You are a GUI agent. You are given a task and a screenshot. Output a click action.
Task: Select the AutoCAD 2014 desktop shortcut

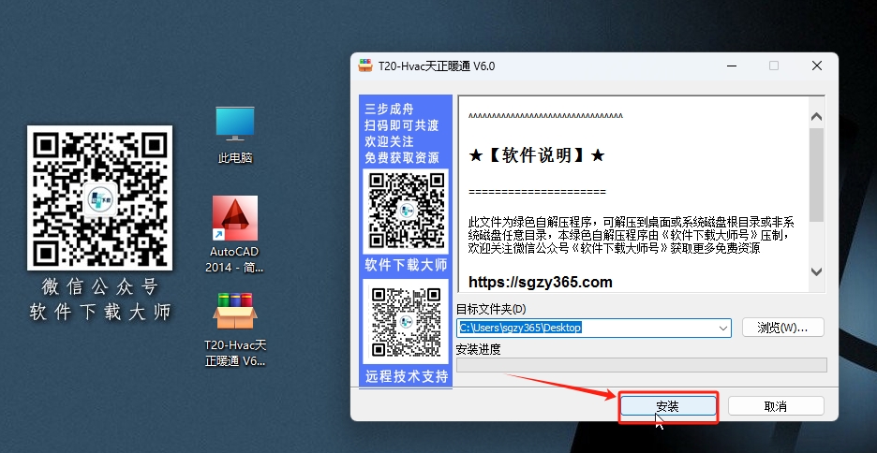pos(234,235)
